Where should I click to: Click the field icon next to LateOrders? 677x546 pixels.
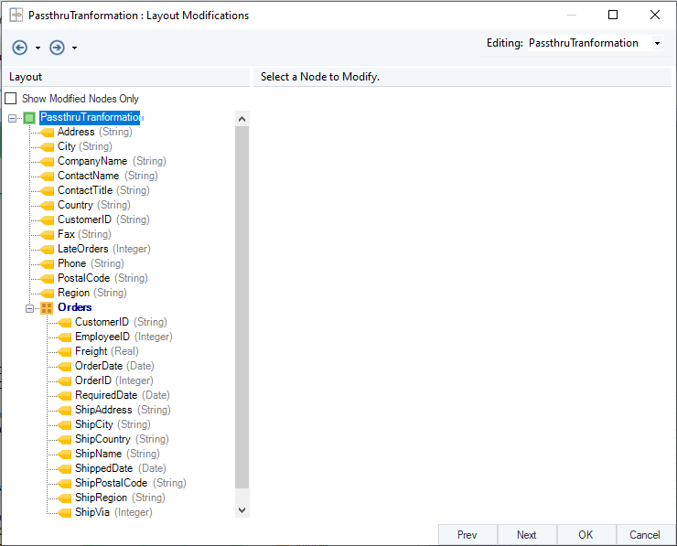(x=48, y=250)
